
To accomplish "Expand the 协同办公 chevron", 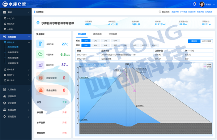I will 29,75.
